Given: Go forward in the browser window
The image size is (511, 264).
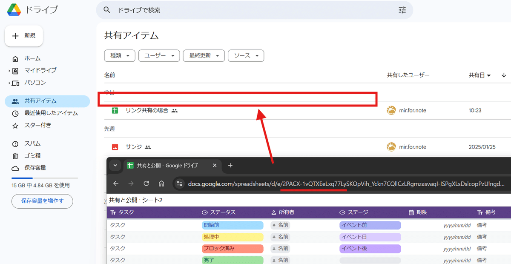Looking at the screenshot, I should (x=131, y=184).
